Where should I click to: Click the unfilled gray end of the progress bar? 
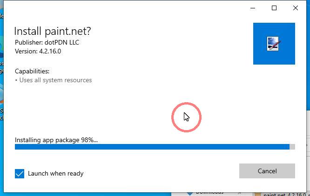coord(292,147)
